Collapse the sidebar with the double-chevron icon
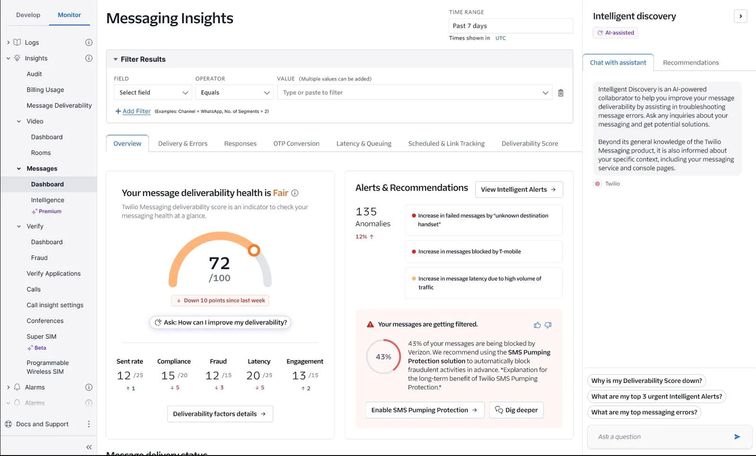Screen dimensions: 756x456 (89, 447)
